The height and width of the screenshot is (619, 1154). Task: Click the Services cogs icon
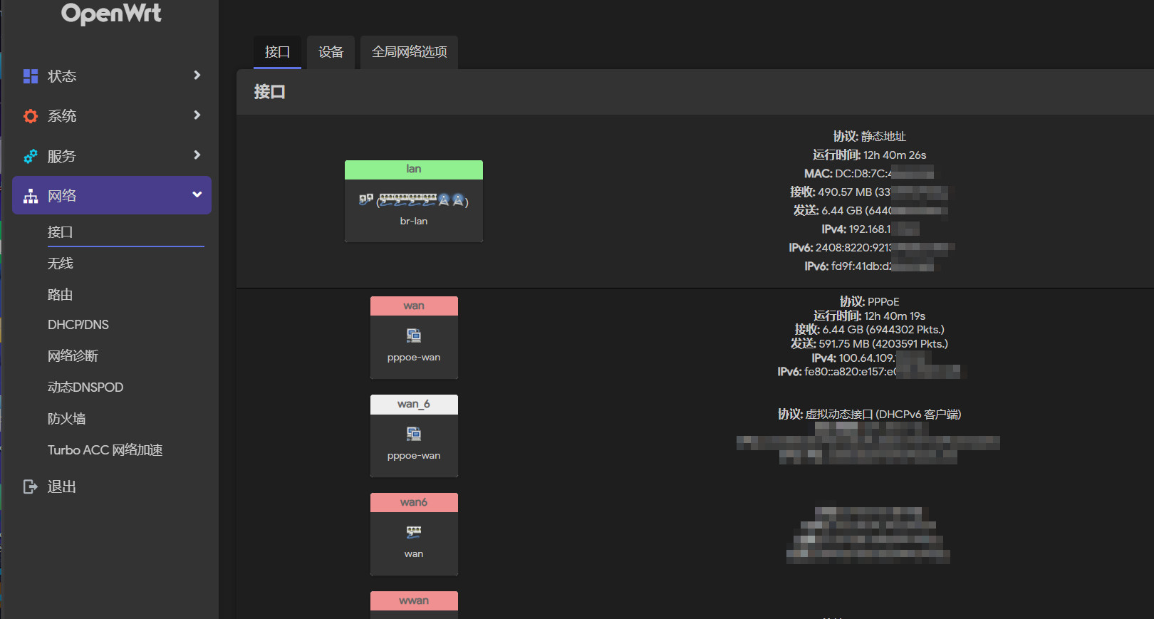click(31, 156)
